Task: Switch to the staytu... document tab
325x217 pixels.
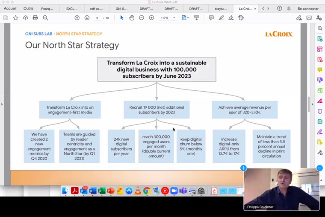Action: (x=221, y=9)
